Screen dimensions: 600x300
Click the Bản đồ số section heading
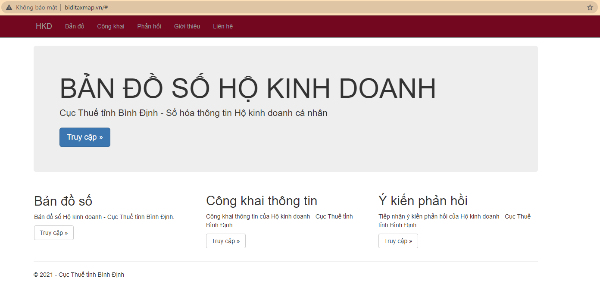(x=63, y=201)
